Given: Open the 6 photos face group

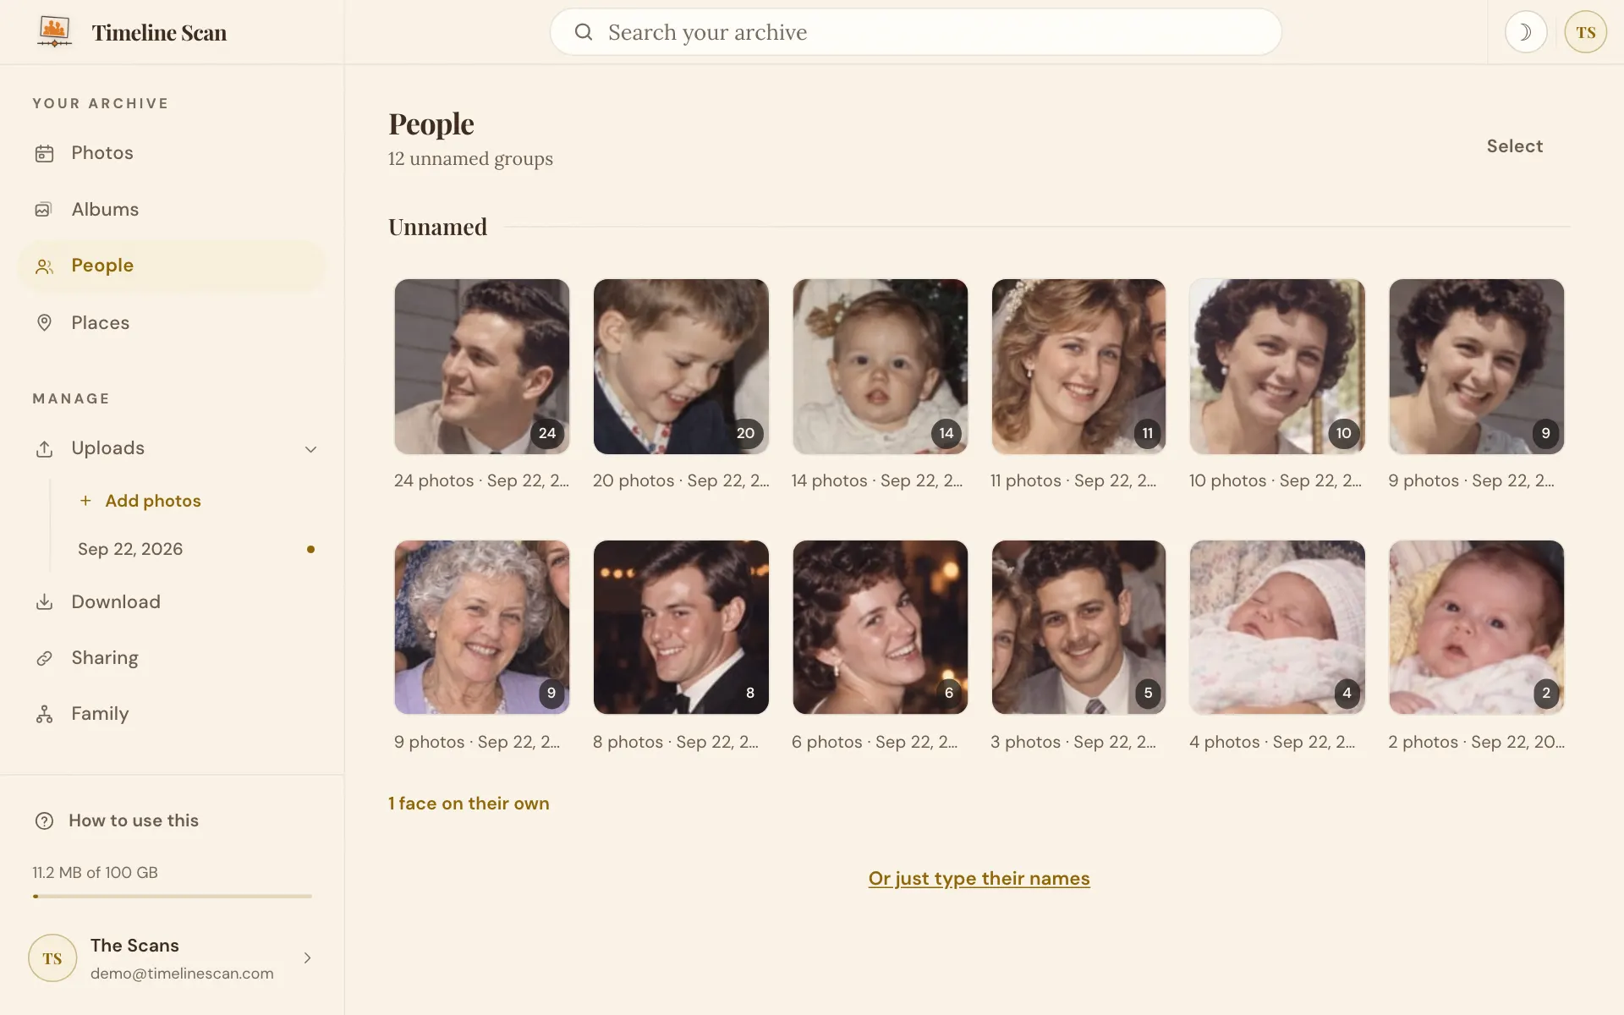Looking at the screenshot, I should 880,628.
